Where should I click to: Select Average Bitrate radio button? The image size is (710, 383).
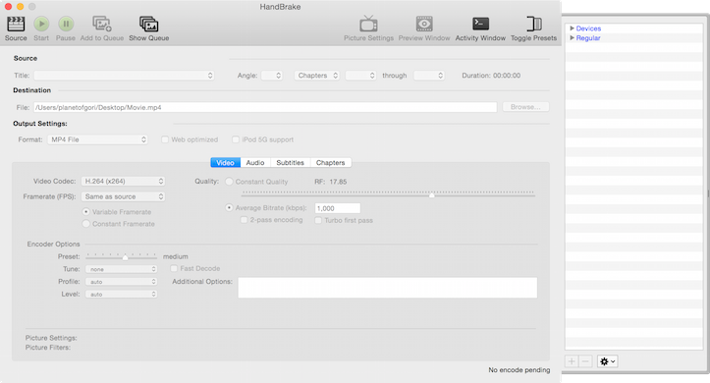[229, 208]
